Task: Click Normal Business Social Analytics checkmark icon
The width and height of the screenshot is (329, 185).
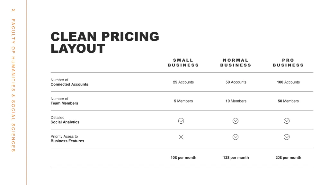Action: click(x=236, y=121)
